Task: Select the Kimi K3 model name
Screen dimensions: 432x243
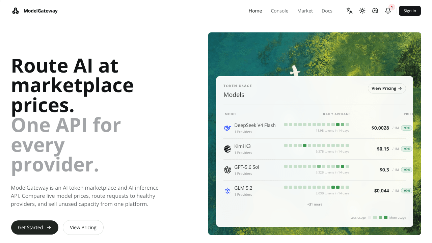Action: pos(242,146)
